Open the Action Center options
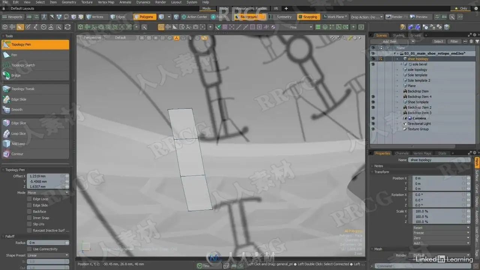Screen dimensions: 480x270 tap(194, 17)
